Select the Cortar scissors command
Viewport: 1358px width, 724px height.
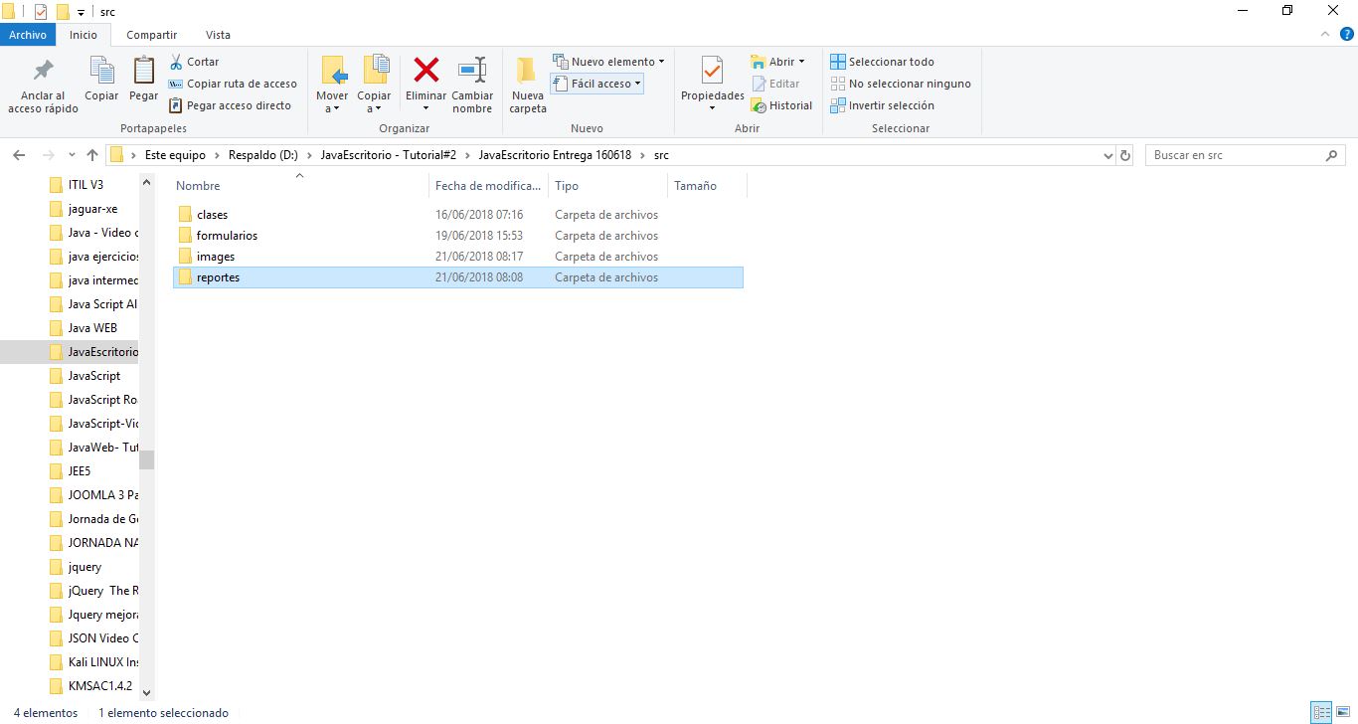click(x=194, y=62)
